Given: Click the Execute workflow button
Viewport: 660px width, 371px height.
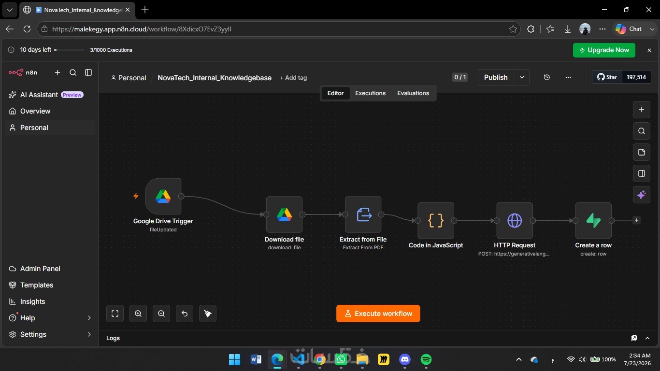Looking at the screenshot, I should 378,314.
